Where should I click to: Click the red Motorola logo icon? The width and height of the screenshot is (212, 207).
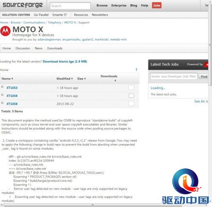coord(6,31)
